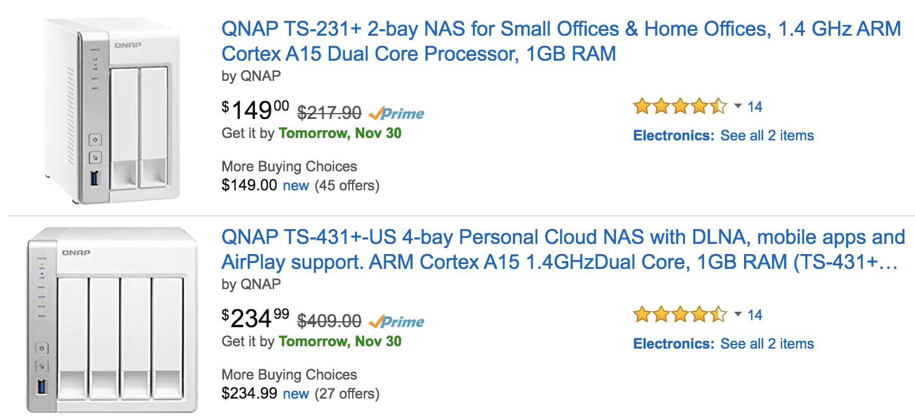Click the star rating of the TS-231+ NAS
The height and width of the screenshot is (420, 915).
click(x=679, y=106)
